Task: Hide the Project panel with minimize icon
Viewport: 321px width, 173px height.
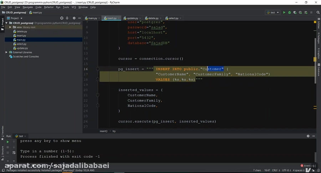Action: pyautogui.click(x=79, y=18)
